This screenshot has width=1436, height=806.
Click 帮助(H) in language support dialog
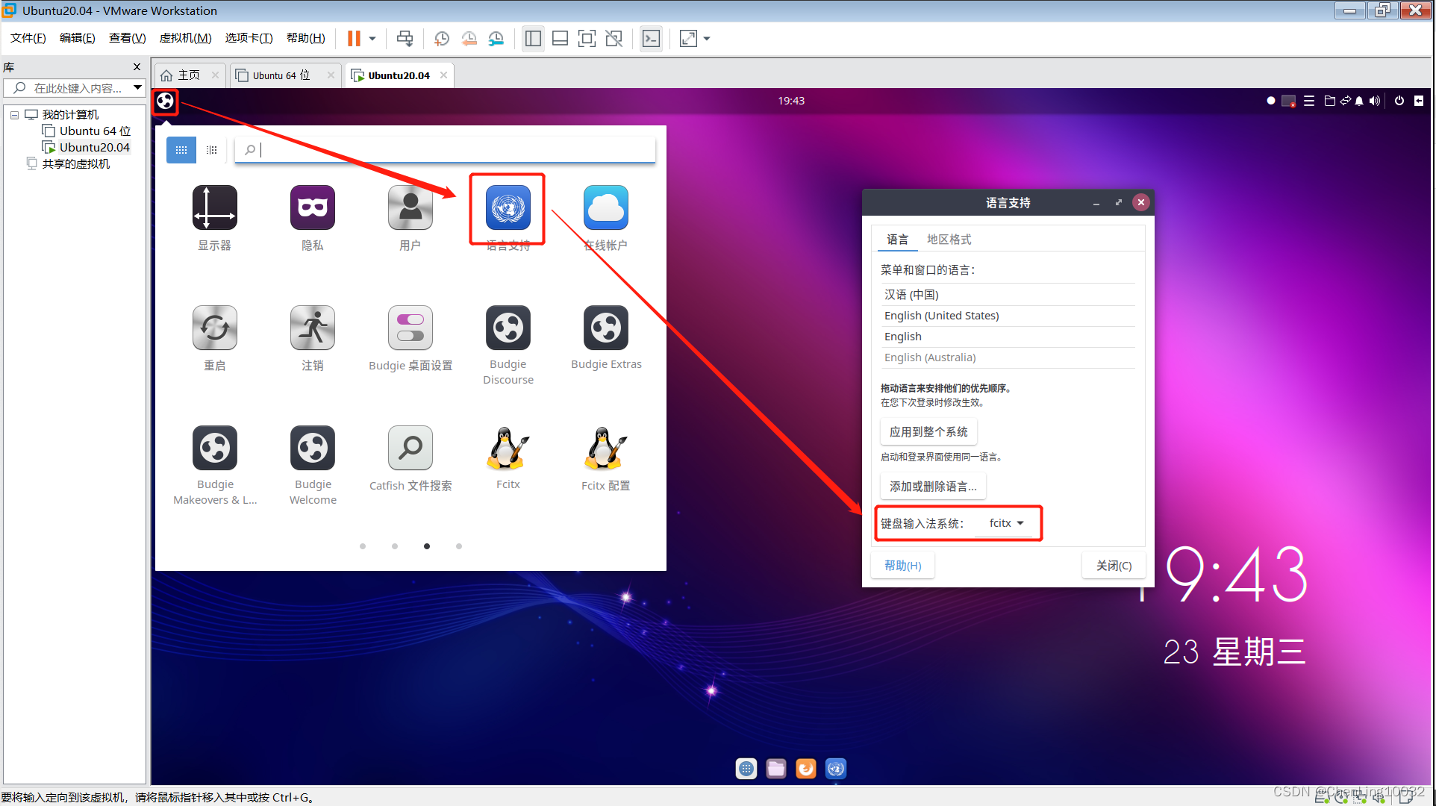[902, 566]
